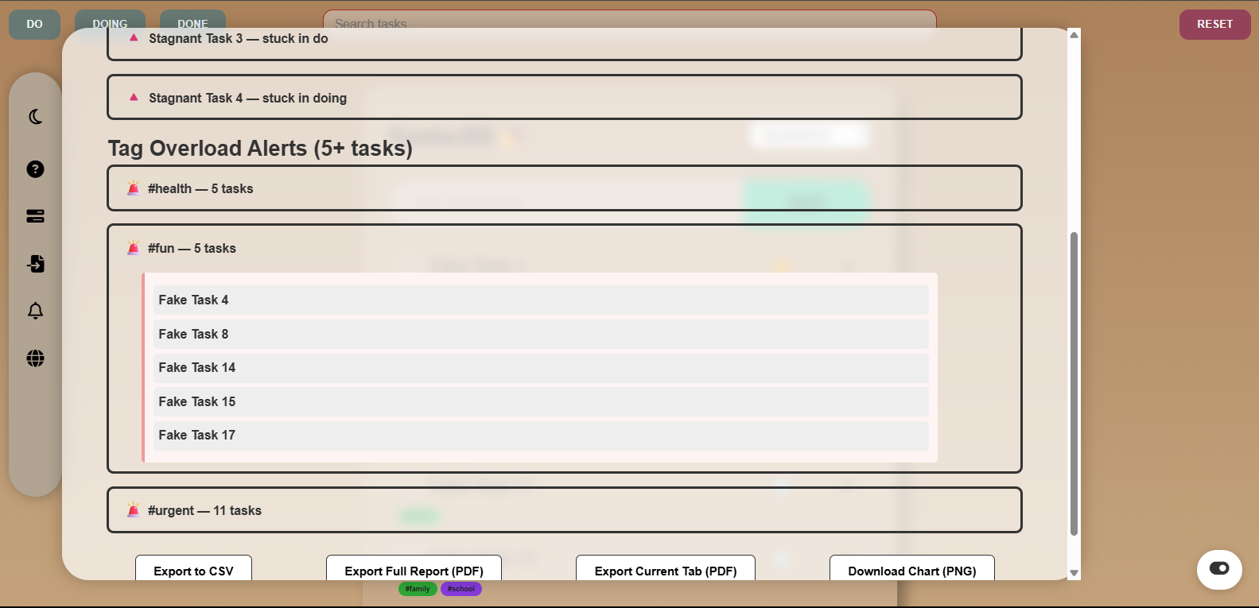Click the #school tag chip
1259x608 pixels.
(461, 589)
